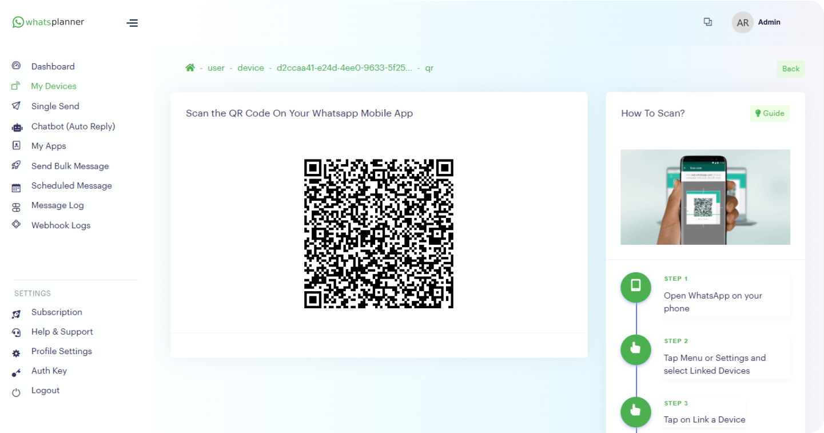Viewport: 824px width, 433px height.
Task: Open Message Log from sidebar
Action: [57, 205]
